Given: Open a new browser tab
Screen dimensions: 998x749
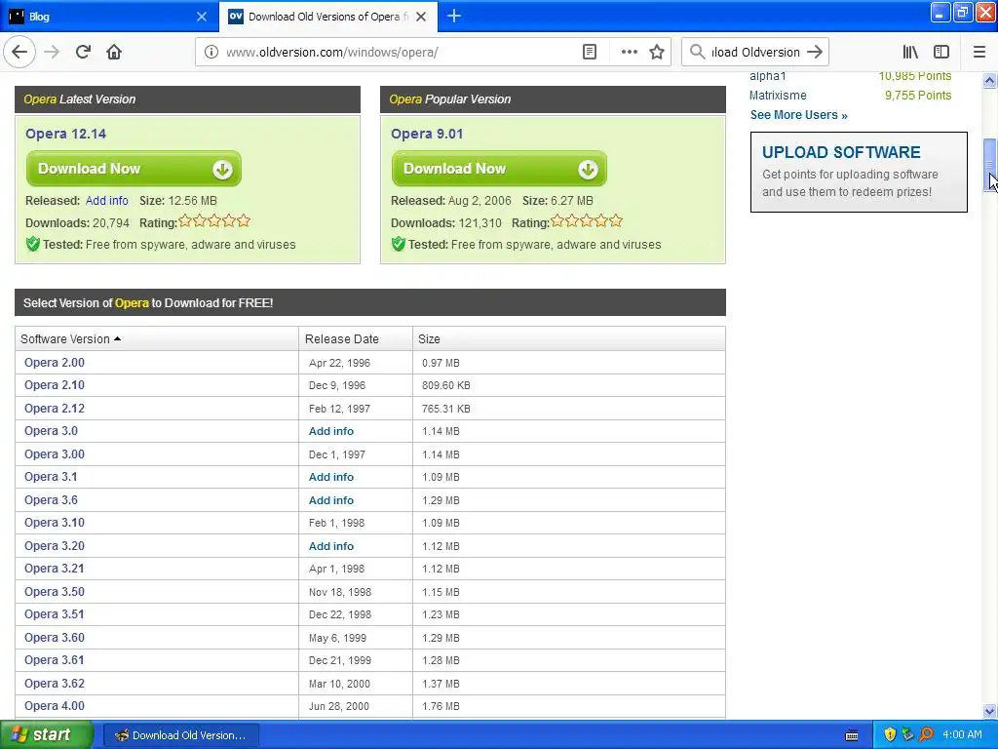Looking at the screenshot, I should [x=454, y=17].
